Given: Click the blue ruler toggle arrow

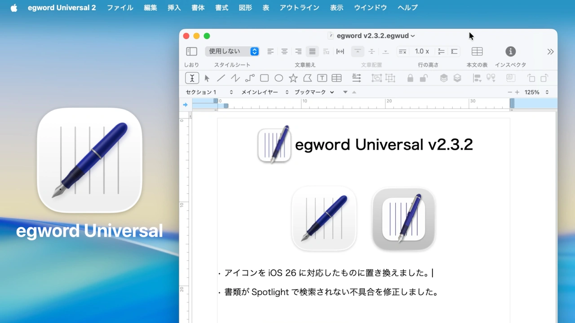Looking at the screenshot, I should click(x=185, y=105).
